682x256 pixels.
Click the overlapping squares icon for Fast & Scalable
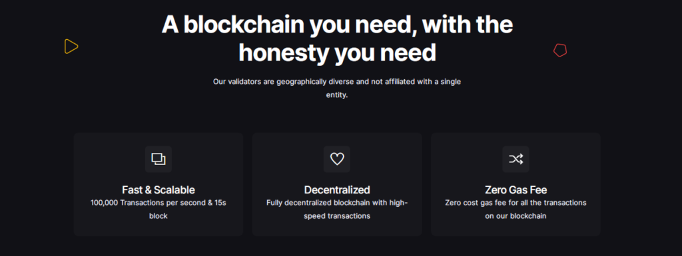(x=159, y=159)
